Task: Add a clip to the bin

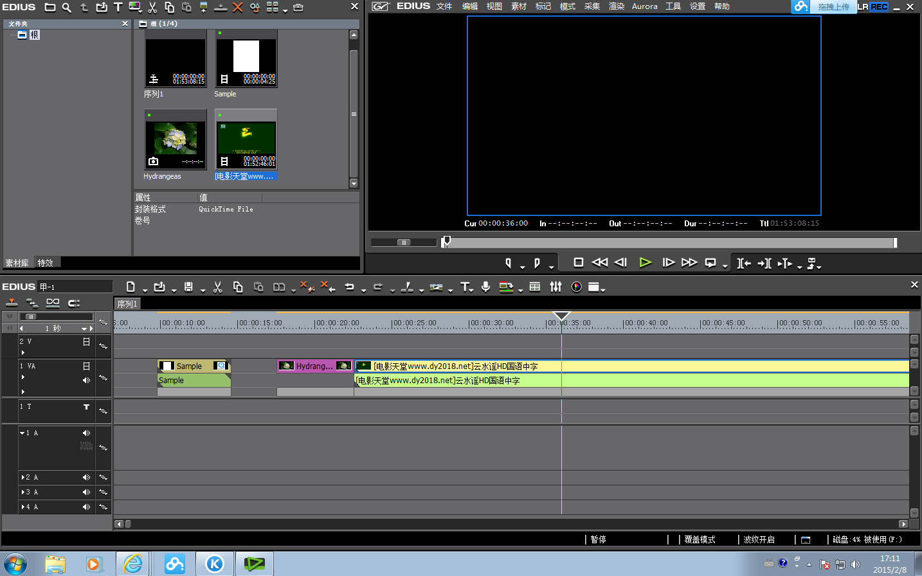Action: click(102, 8)
